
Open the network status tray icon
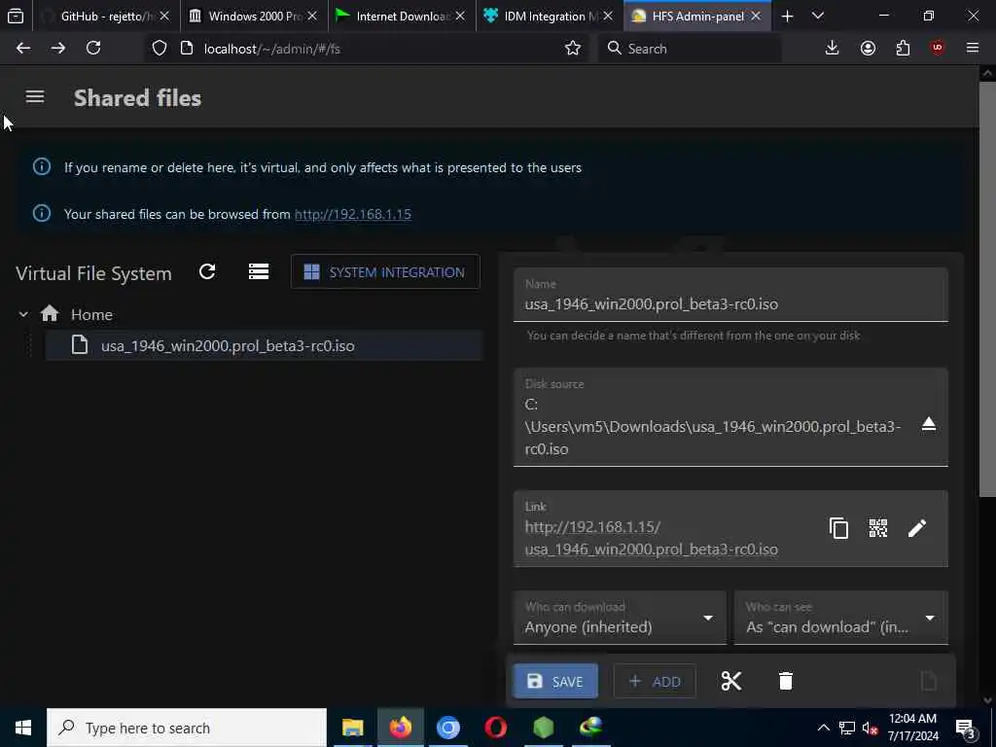point(847,728)
